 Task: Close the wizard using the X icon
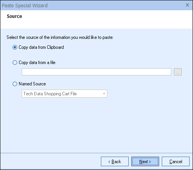pyautogui.click(x=187, y=5)
